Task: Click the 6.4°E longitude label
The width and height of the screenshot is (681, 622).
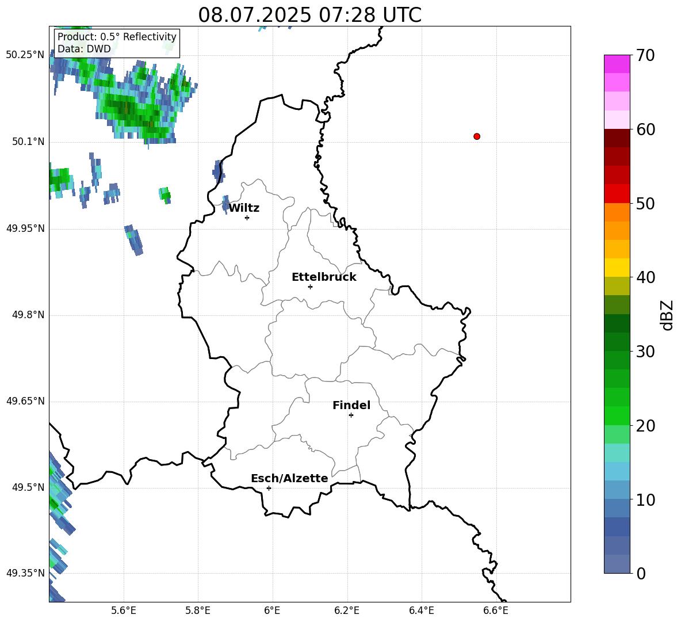Action: (x=421, y=610)
